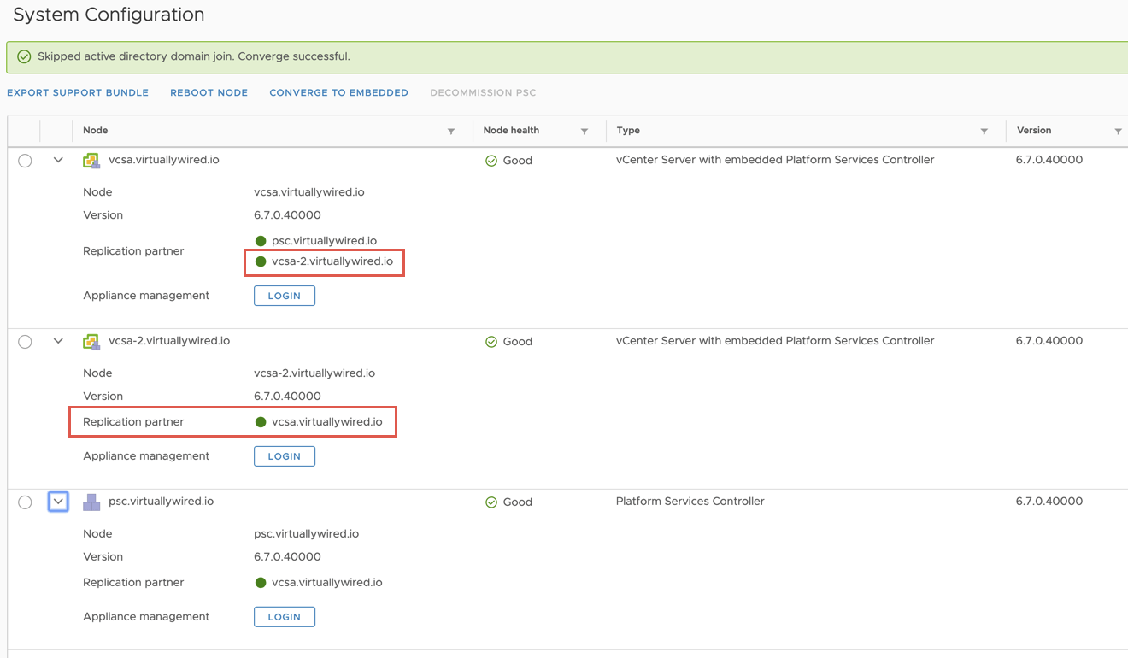Viewport: 1128px width, 658px height.
Task: Collapse the vcsa.virtuallywired.io row details
Action: (58, 160)
